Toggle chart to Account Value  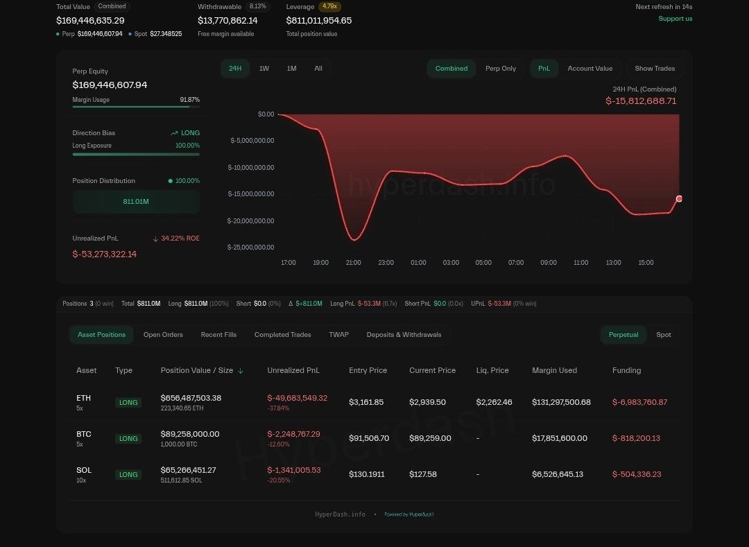[x=589, y=69]
